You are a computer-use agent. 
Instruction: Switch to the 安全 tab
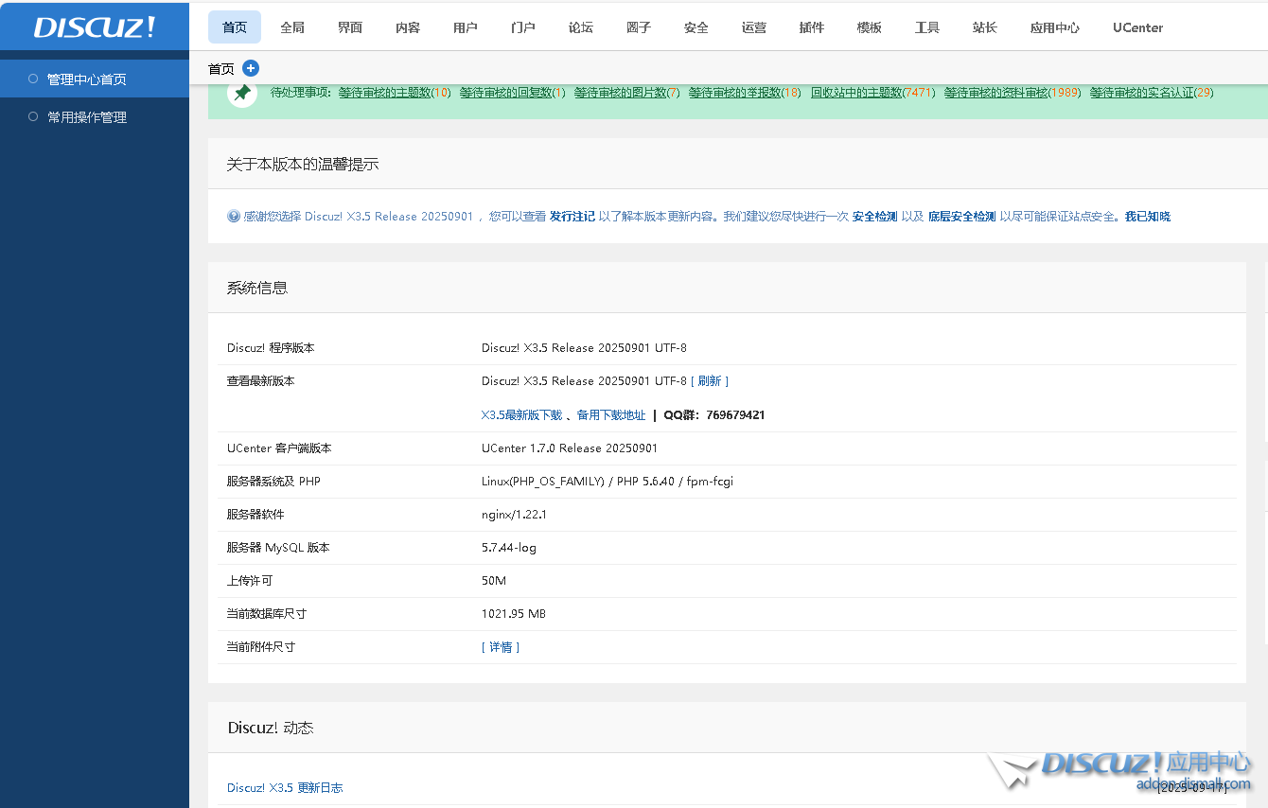696,27
